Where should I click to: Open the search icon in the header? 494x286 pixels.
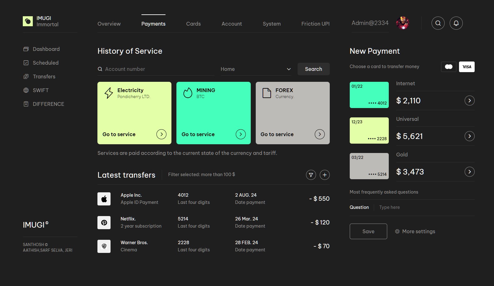pyautogui.click(x=438, y=23)
